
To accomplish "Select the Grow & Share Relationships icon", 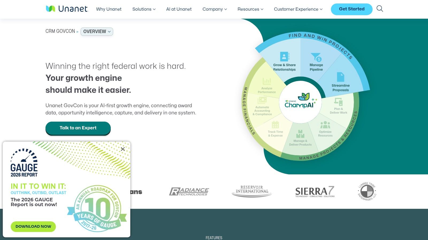I will (x=285, y=57).
